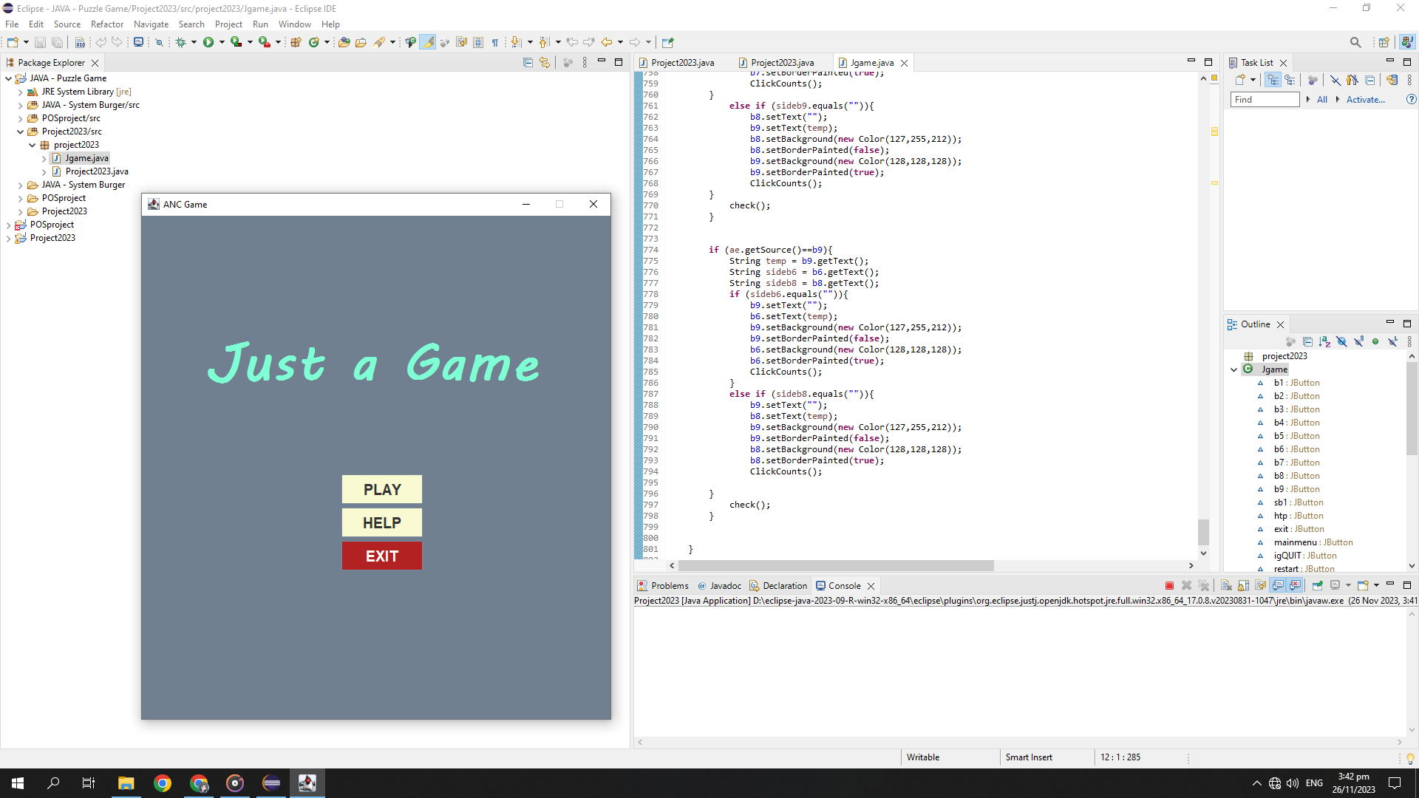The height and width of the screenshot is (798, 1419).
Task: Click Back navigation yellow arrow
Action: [x=607, y=42]
